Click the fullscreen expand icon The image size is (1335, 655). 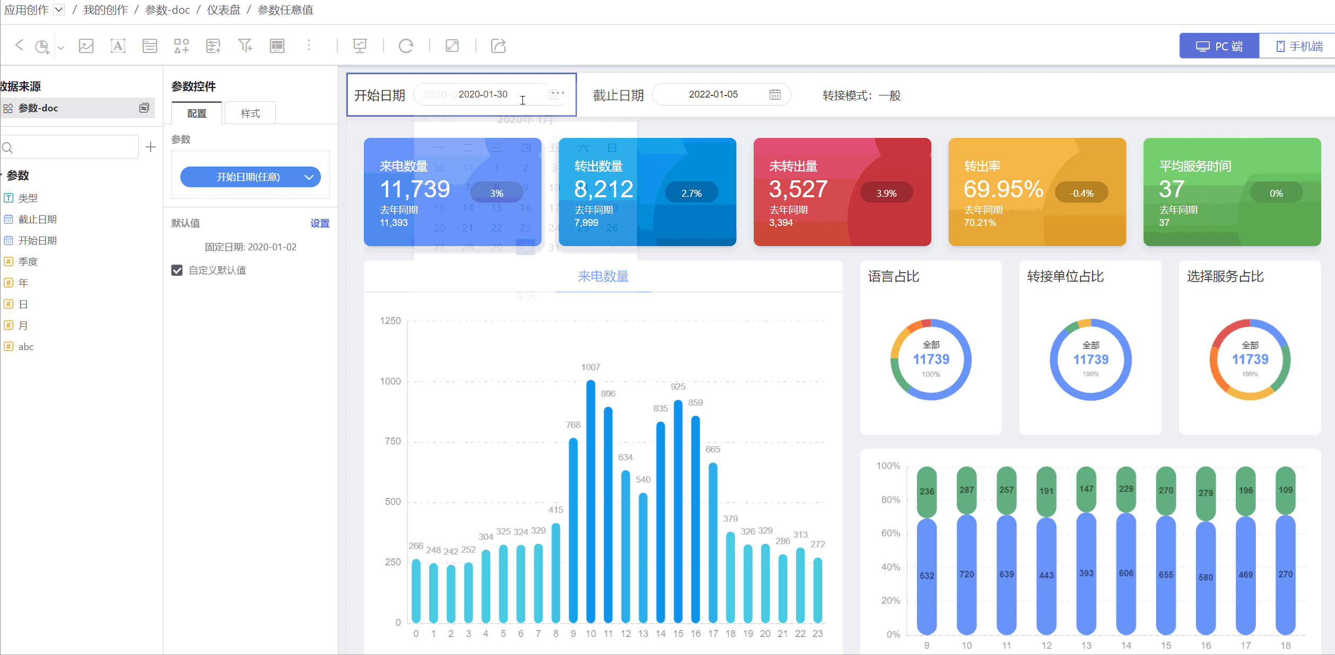pos(452,46)
